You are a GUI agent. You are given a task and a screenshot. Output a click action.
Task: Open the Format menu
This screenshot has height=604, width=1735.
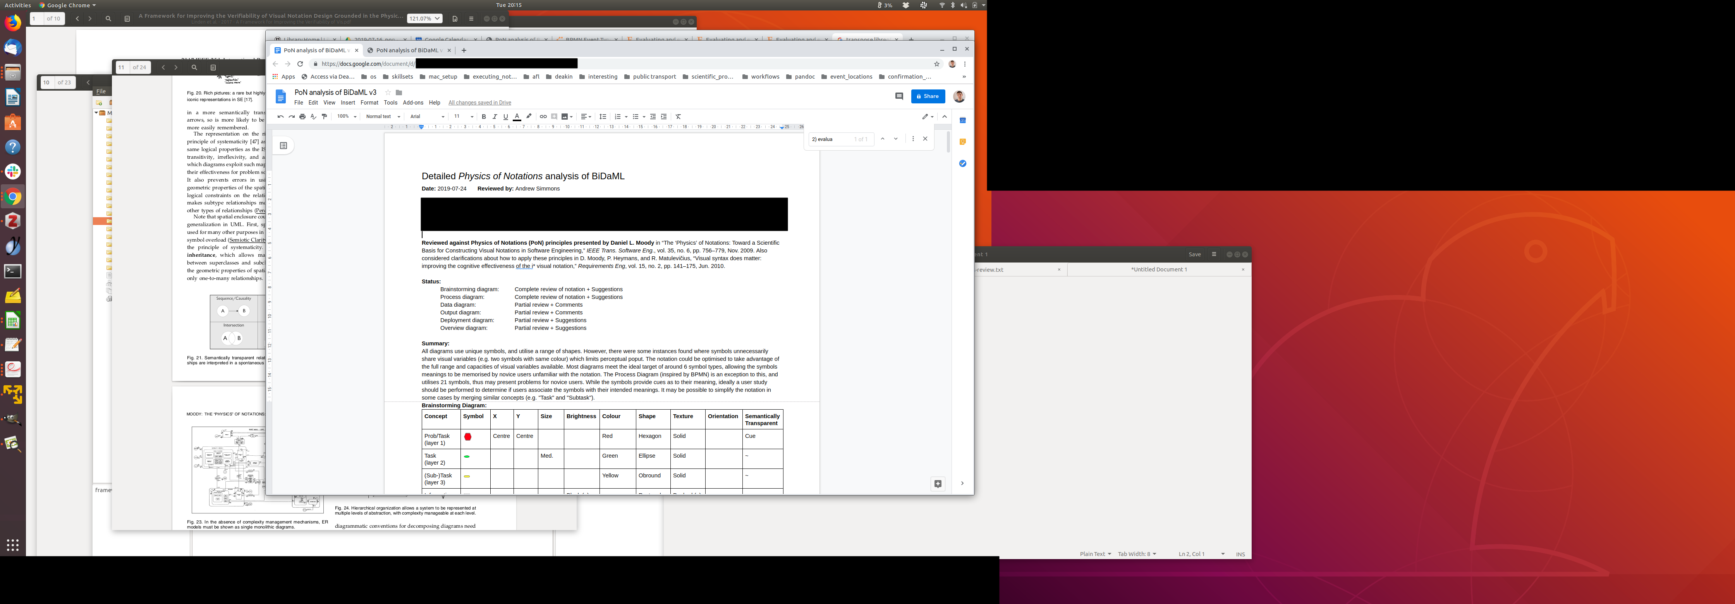pos(369,103)
